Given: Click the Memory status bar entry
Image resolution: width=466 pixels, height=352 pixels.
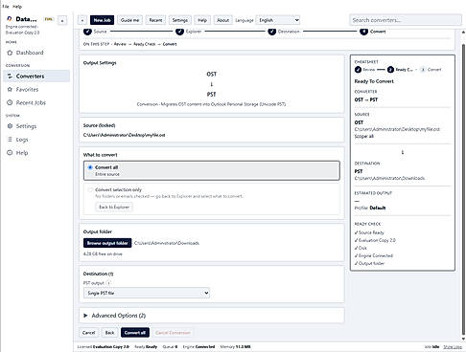Looking at the screenshot, I should point(235,346).
